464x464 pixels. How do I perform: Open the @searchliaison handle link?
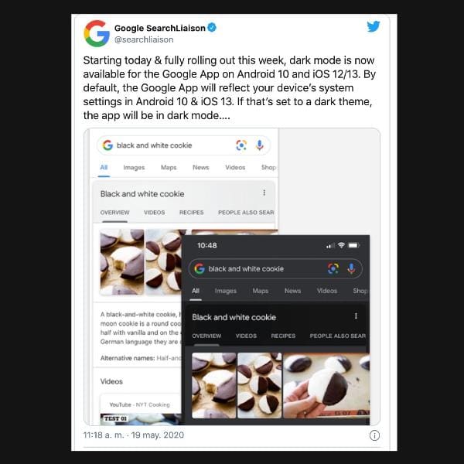[x=144, y=39]
